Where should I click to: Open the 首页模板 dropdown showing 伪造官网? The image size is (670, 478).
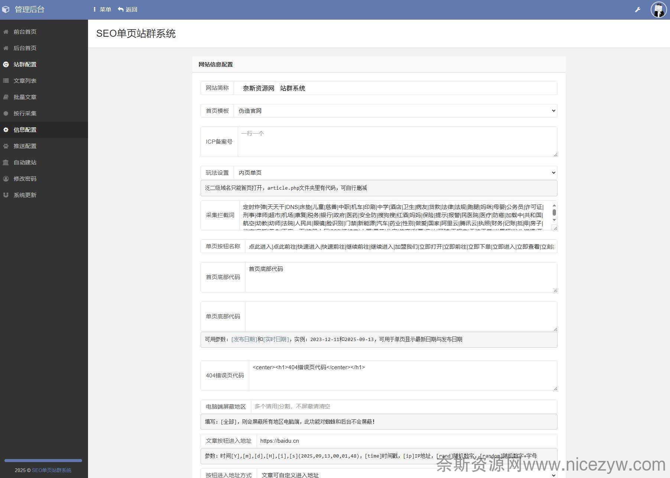pos(395,111)
